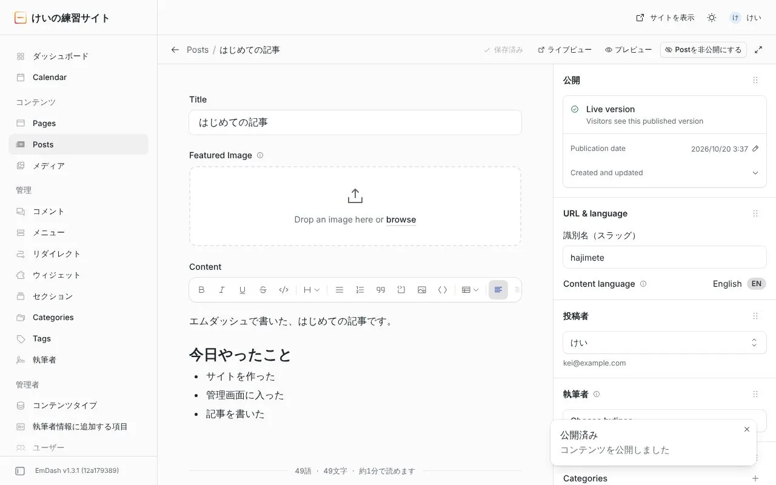The image size is (776, 485).
Task: Collapse the sidebar using the panel icon
Action: pyautogui.click(x=20, y=470)
